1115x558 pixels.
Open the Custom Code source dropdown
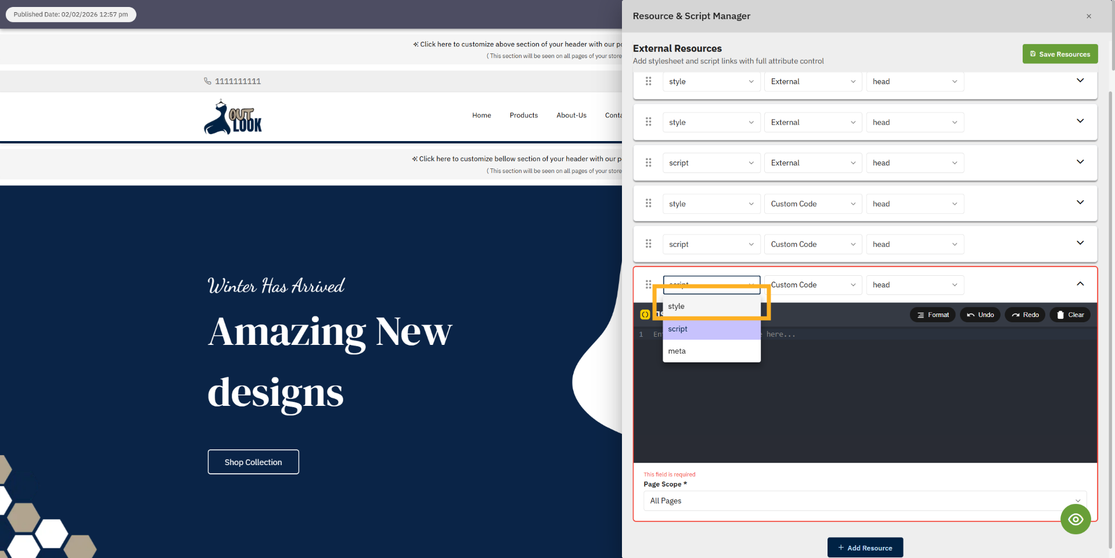click(812, 285)
